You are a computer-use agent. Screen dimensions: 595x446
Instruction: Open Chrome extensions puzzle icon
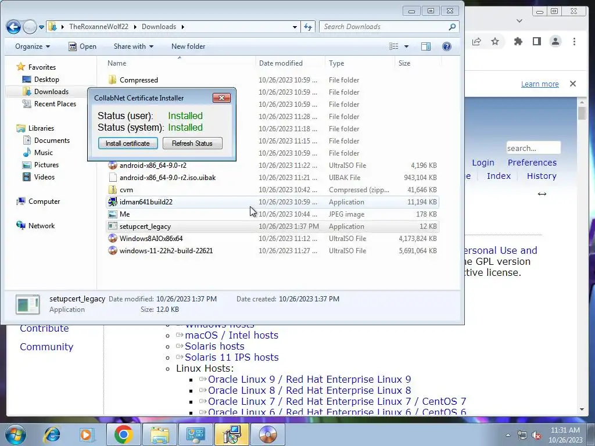click(x=518, y=41)
